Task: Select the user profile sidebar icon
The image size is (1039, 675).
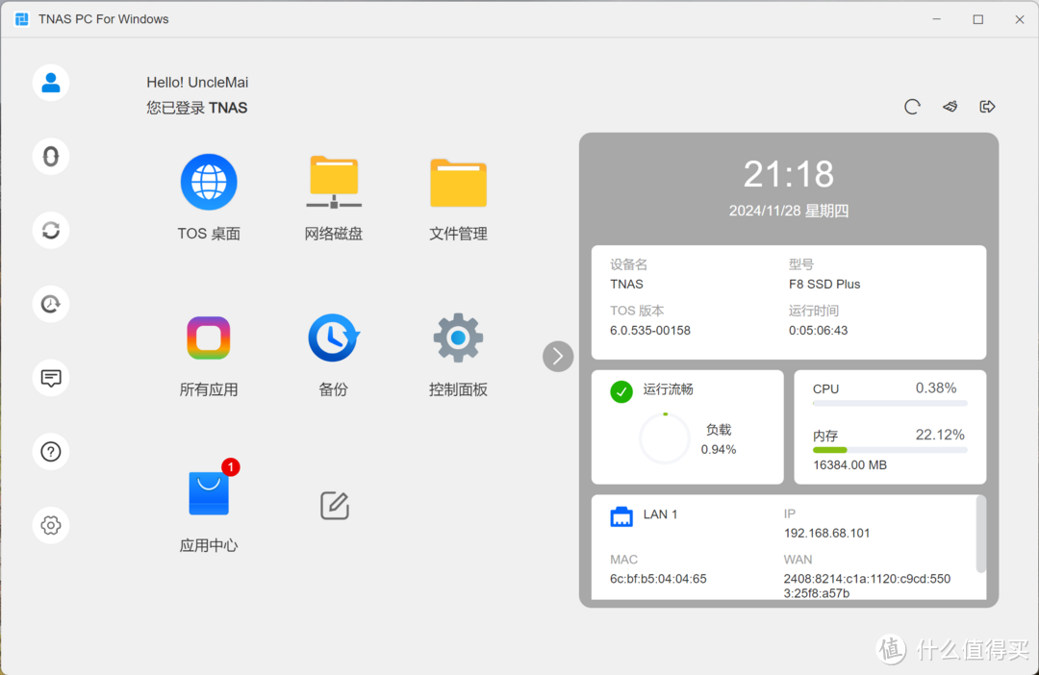Action: (51, 83)
